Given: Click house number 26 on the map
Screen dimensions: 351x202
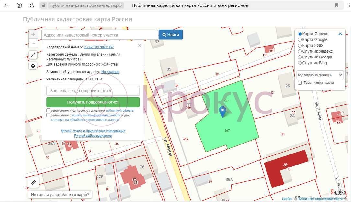Looking at the screenshot, I should (142, 167).
